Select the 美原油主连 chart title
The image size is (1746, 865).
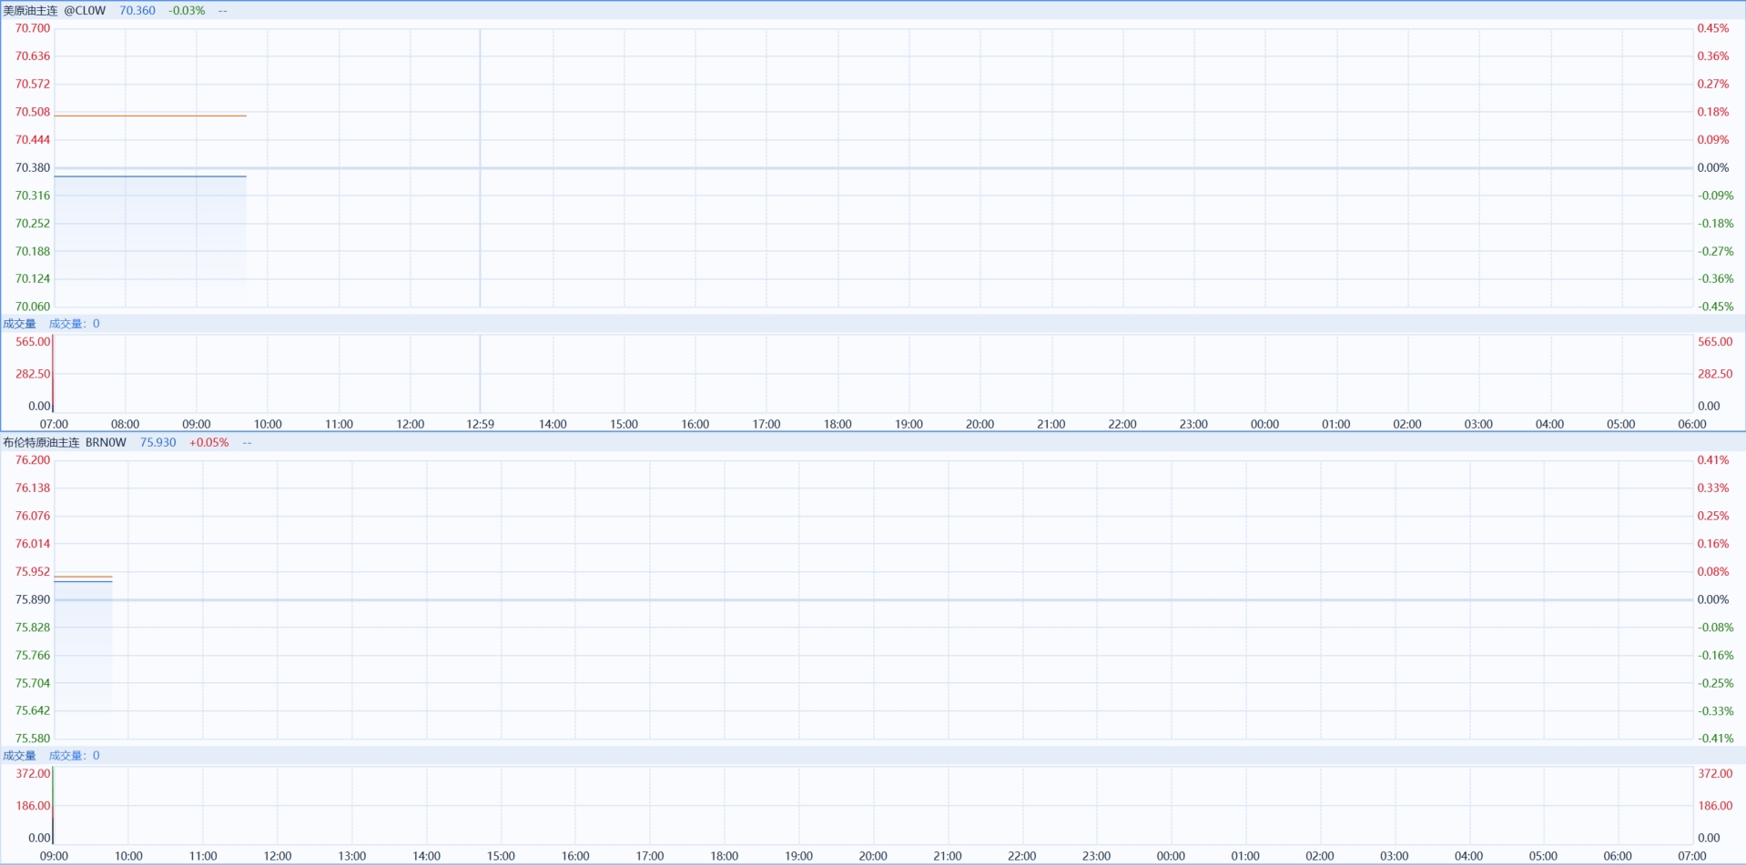pos(30,11)
